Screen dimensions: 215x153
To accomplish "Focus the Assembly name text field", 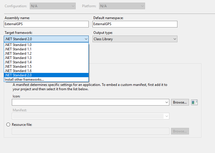I will pos(46,24).
